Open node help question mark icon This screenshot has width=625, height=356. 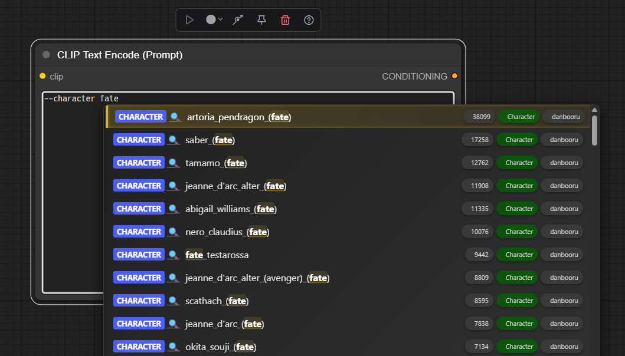(x=309, y=20)
